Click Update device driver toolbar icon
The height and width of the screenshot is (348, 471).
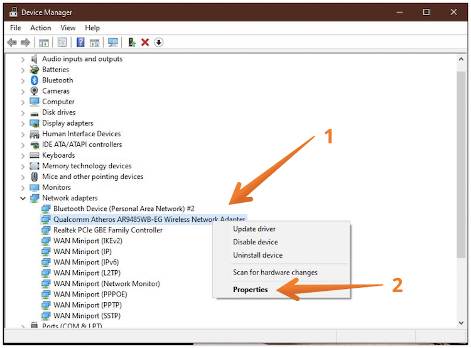[x=132, y=43]
